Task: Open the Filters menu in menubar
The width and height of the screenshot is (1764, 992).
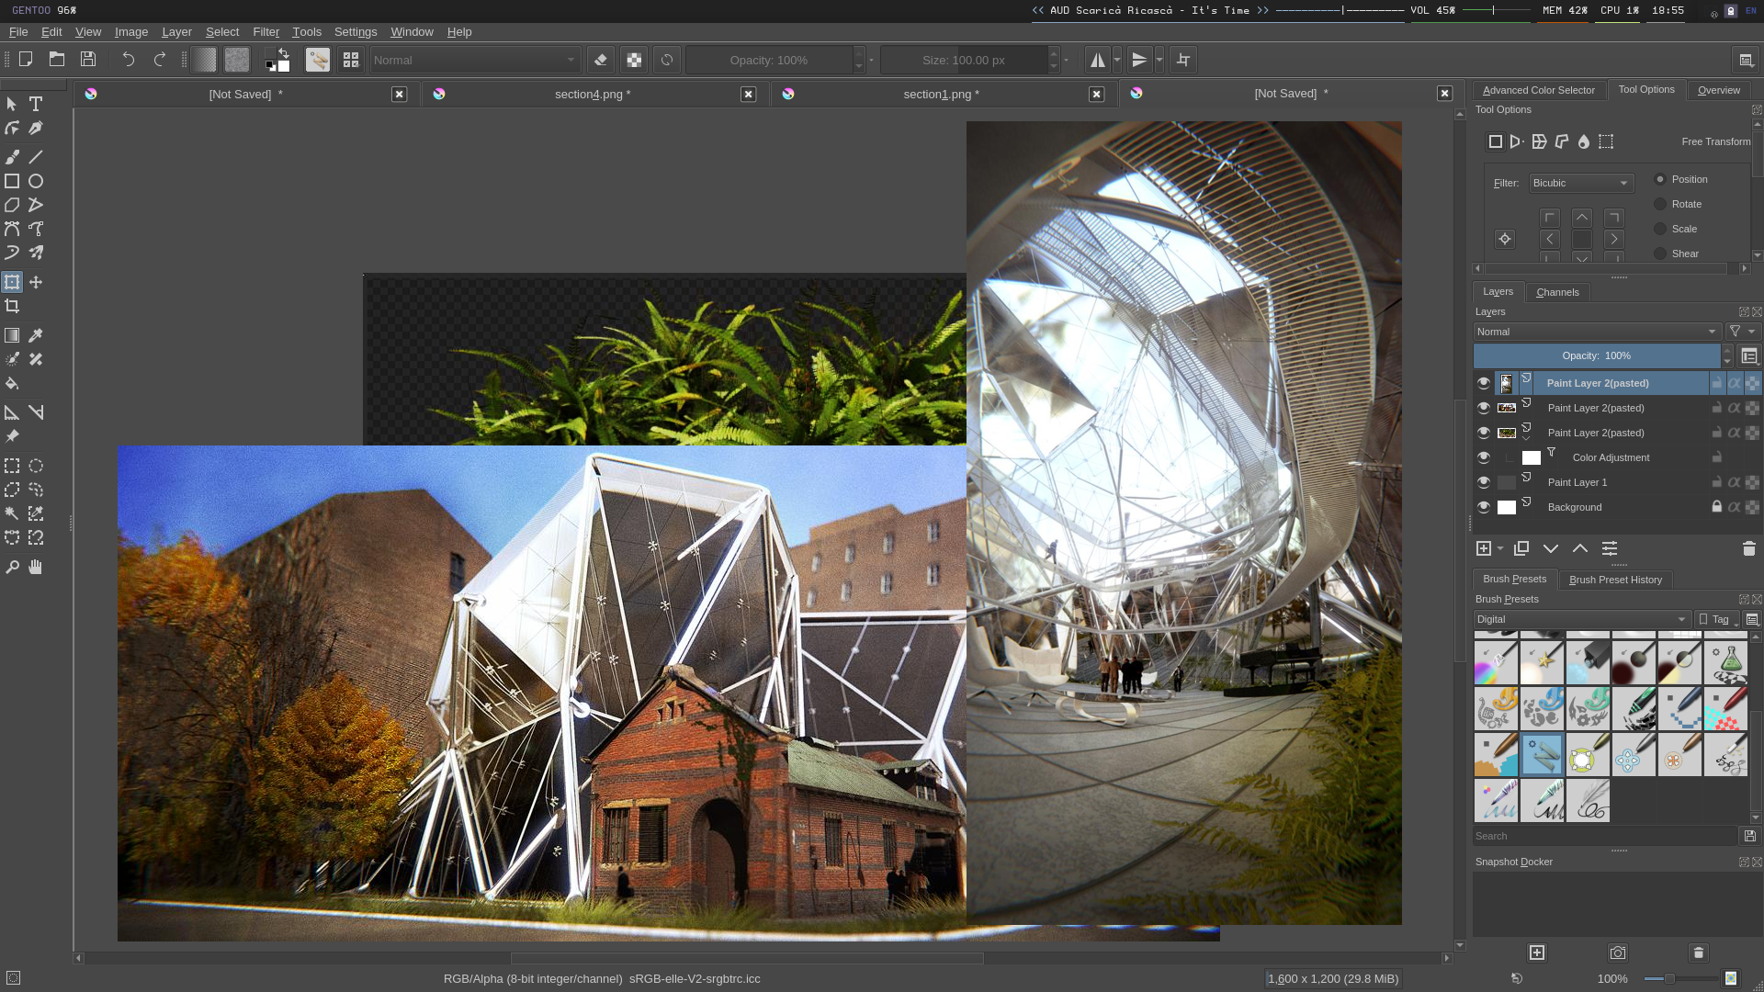Action: coord(266,31)
